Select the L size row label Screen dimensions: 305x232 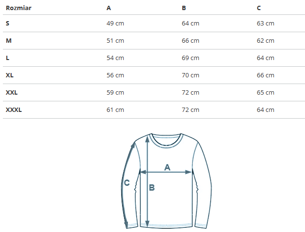[8, 58]
